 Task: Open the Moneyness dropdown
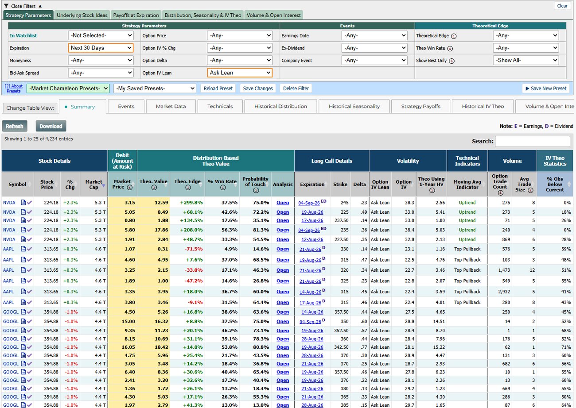pos(101,60)
